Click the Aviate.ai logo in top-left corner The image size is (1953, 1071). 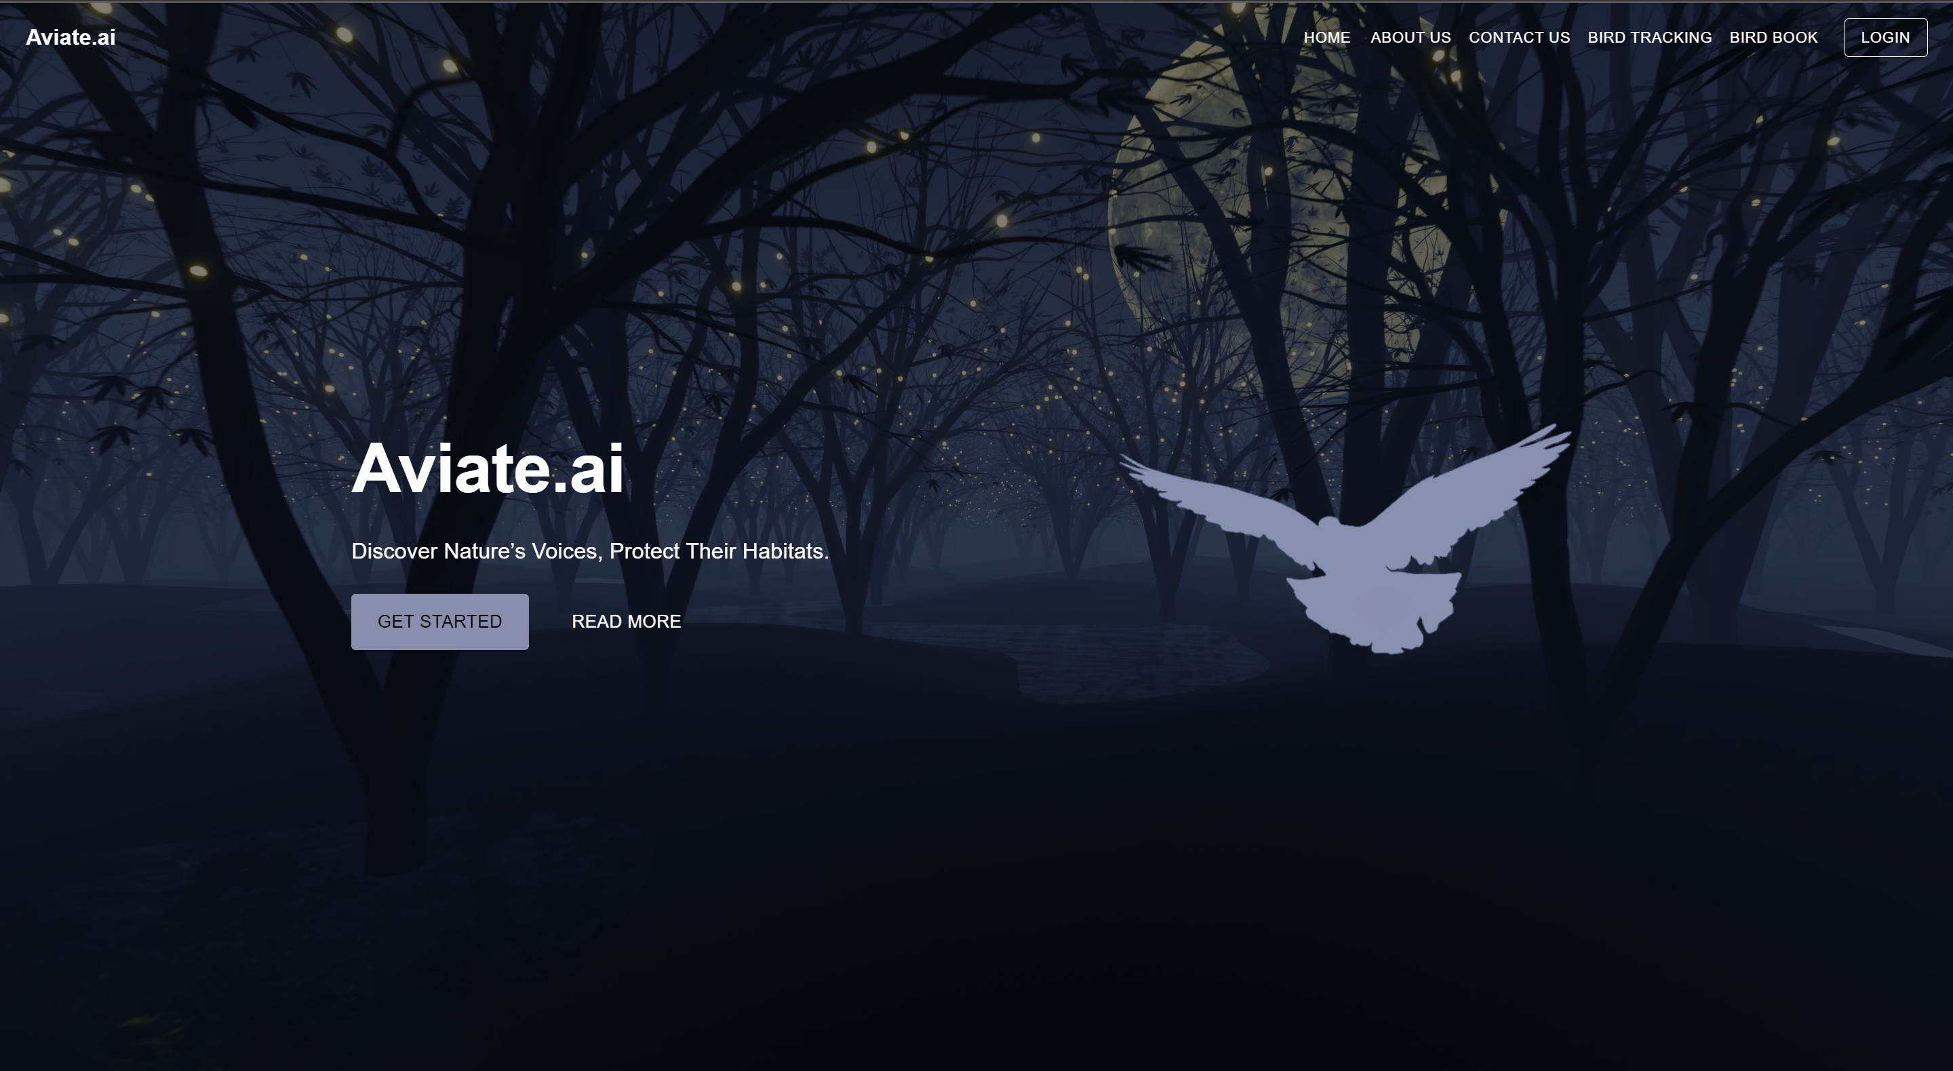click(71, 37)
